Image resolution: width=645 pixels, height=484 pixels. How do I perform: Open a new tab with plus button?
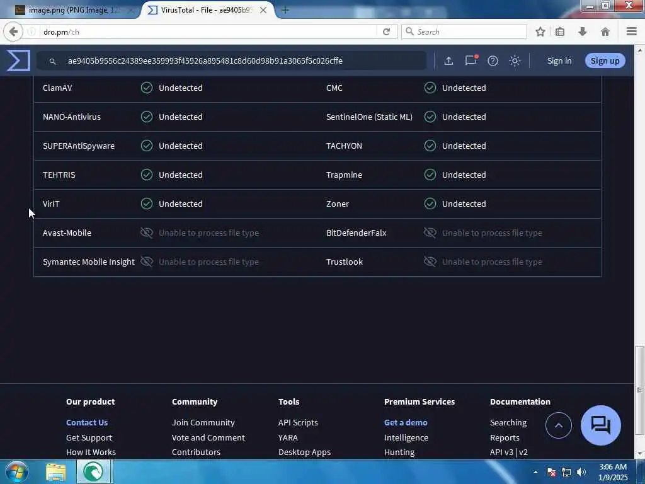tap(285, 10)
